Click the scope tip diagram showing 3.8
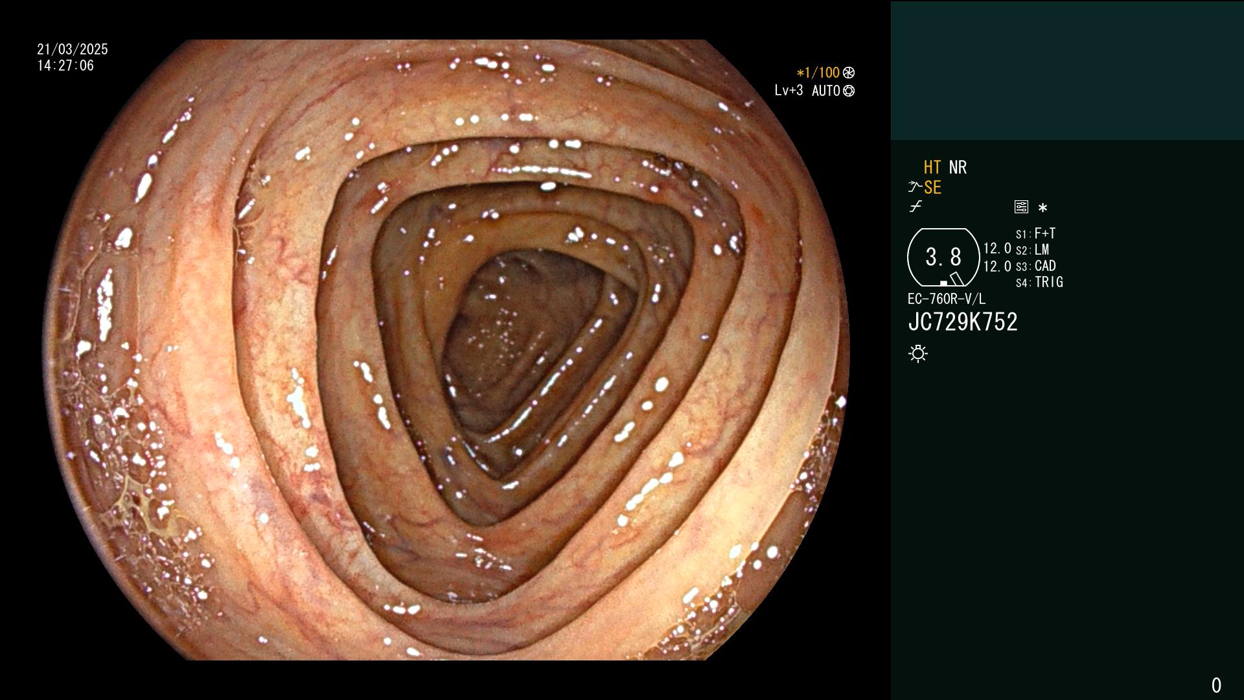The image size is (1244, 700). [x=943, y=257]
